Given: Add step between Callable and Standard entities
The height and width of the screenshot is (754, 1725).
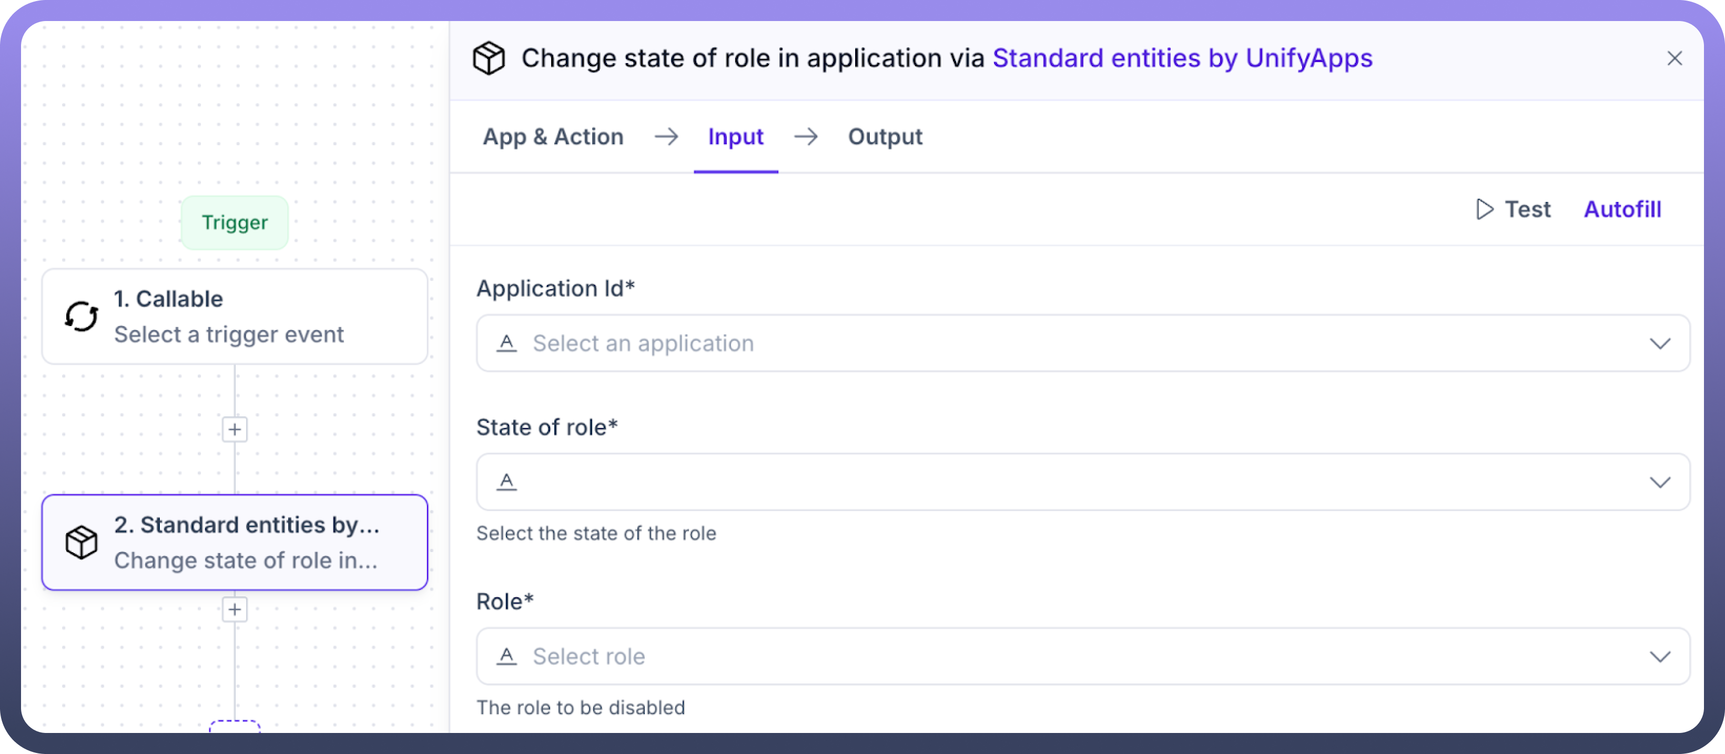Looking at the screenshot, I should pyautogui.click(x=235, y=429).
